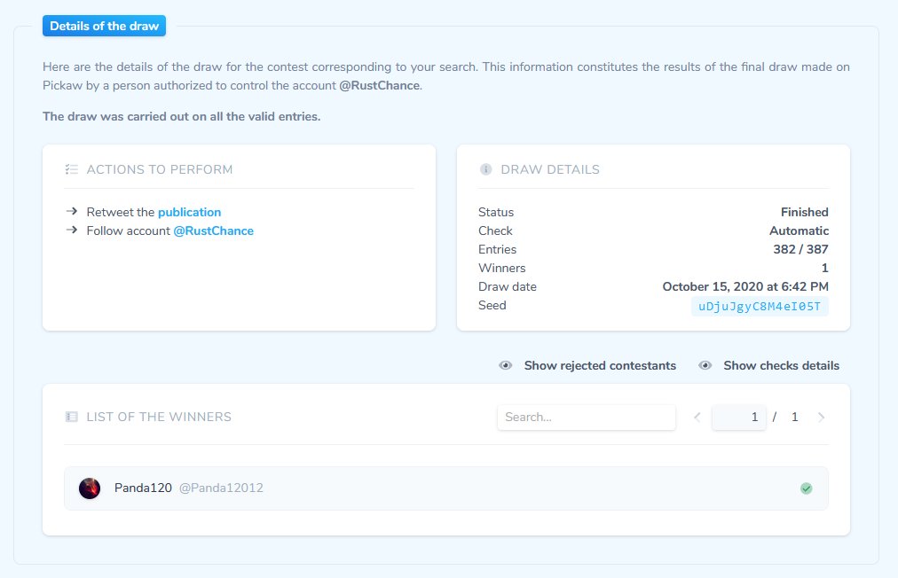The width and height of the screenshot is (898, 578).
Task: Click the Status label
Action: 496,212
